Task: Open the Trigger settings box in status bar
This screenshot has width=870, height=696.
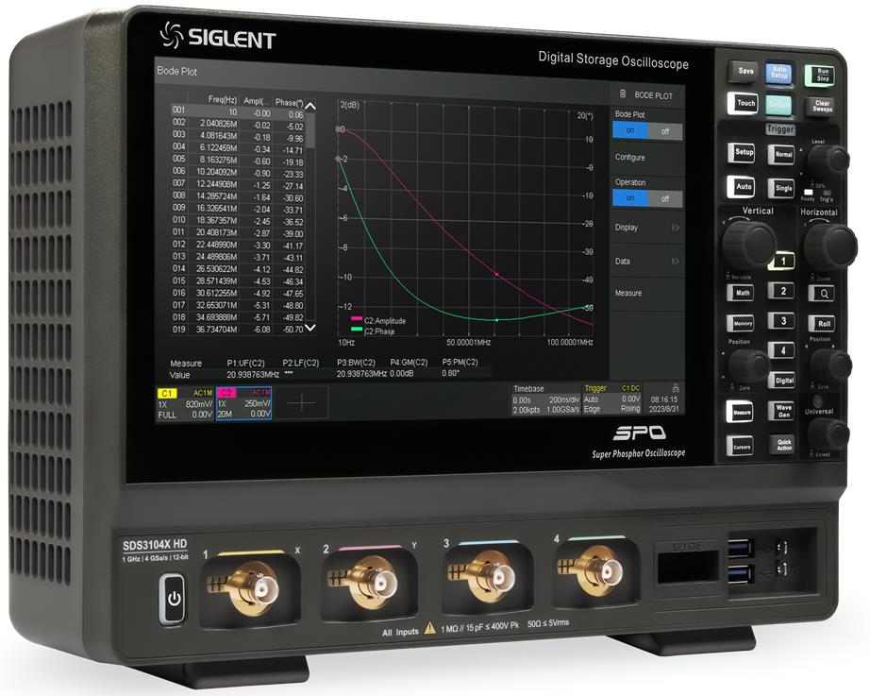Action: click(x=611, y=399)
